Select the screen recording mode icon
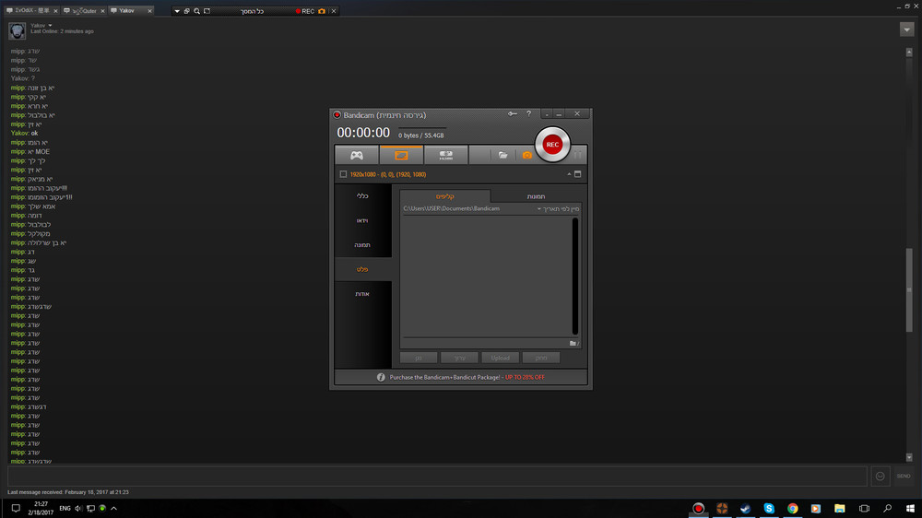 tap(401, 155)
